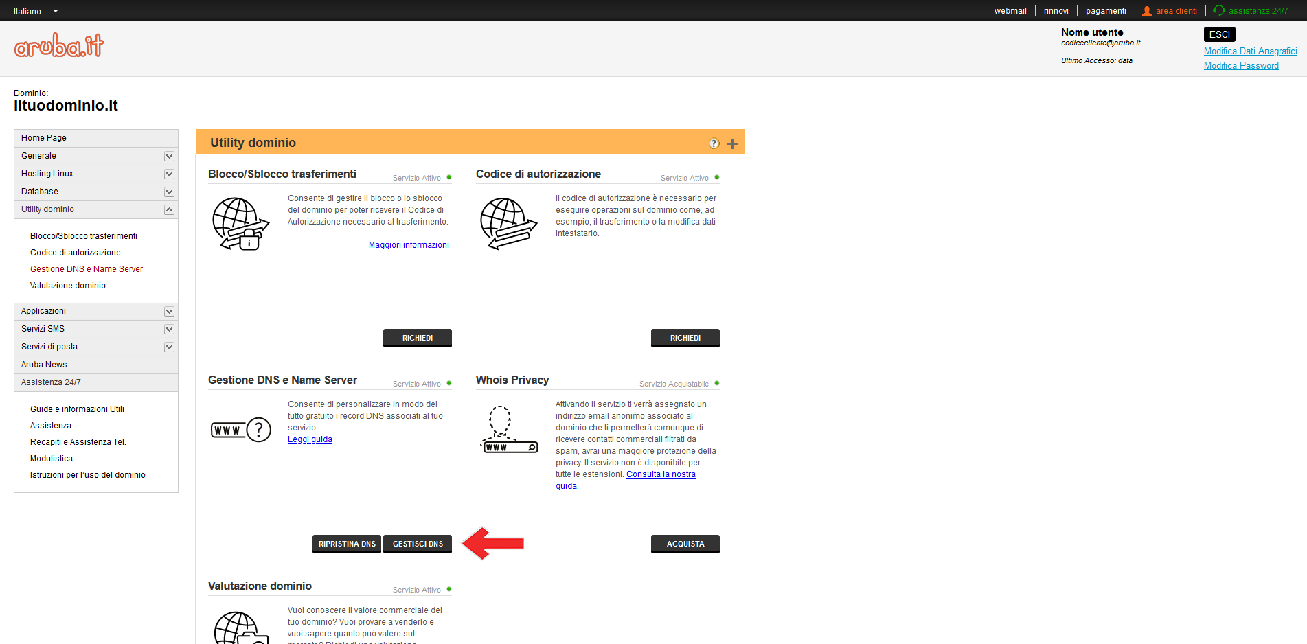Expand the Database sidebar section
This screenshot has height=644, width=1307.
pos(169,192)
